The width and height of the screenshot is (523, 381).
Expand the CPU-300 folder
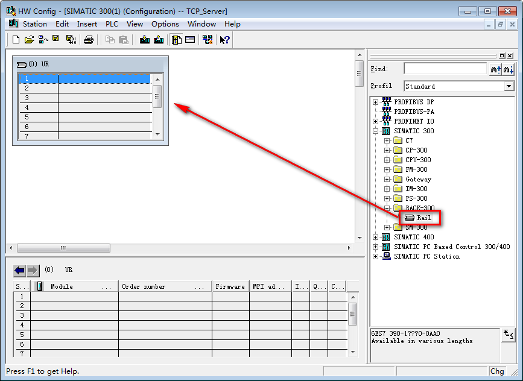[x=387, y=160]
